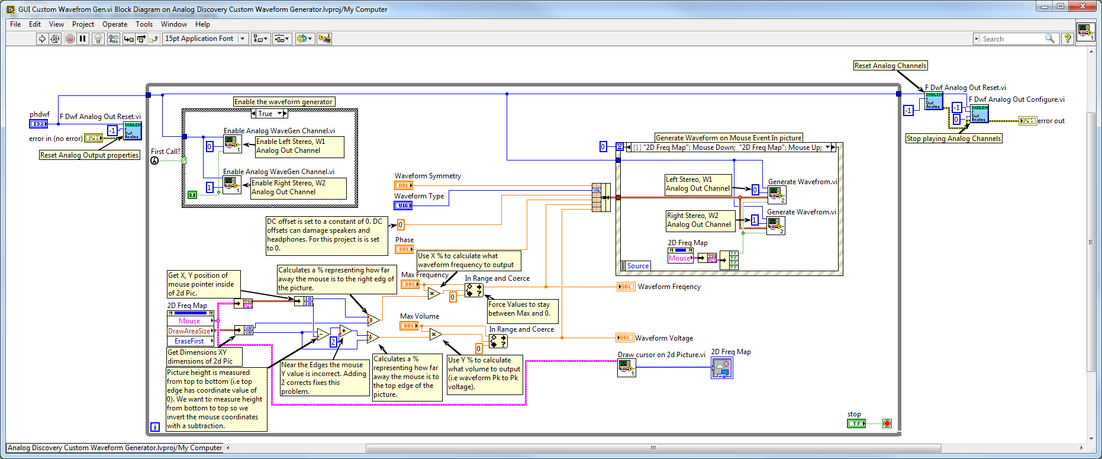Click left F Dwf Analog Out Reset.vi node
The height and width of the screenshot is (459, 1102).
point(133,131)
